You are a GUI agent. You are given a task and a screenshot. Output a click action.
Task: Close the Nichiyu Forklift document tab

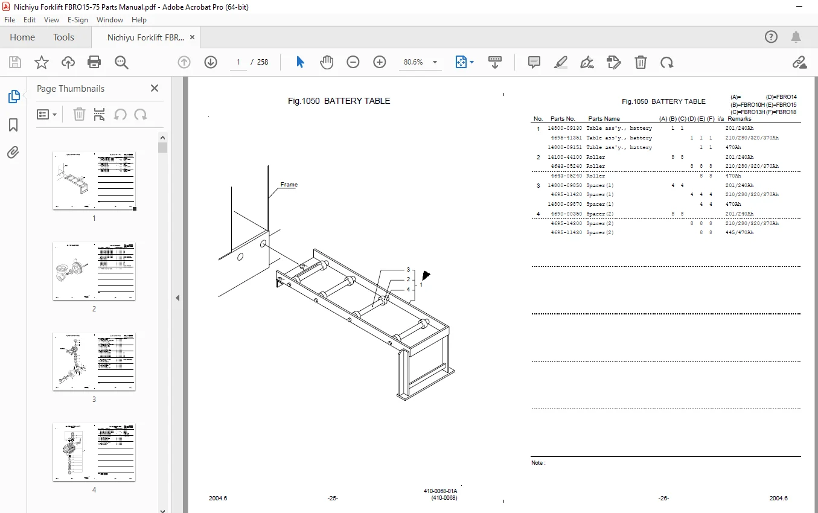coord(193,37)
